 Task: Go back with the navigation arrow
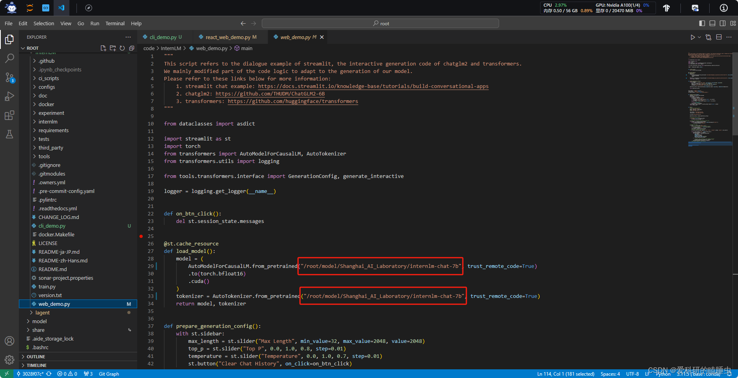click(x=243, y=24)
